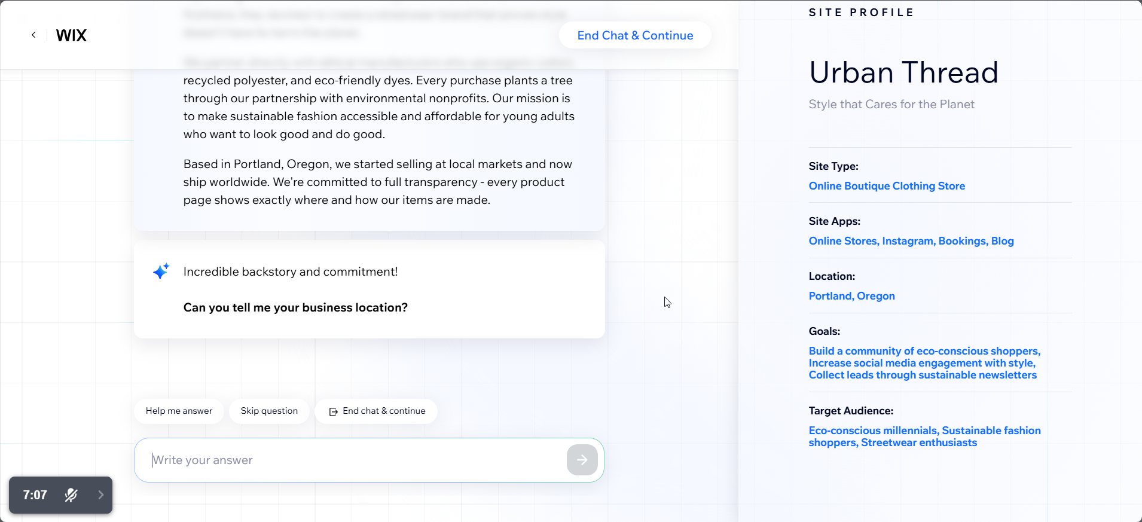Screen dimensions: 1142x522
Task: Click the Help me answer chip
Action: point(179,411)
